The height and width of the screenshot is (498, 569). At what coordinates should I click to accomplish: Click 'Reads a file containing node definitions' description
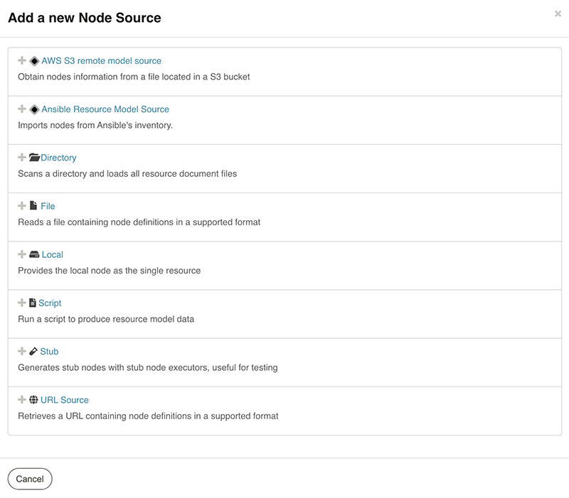[x=139, y=222]
